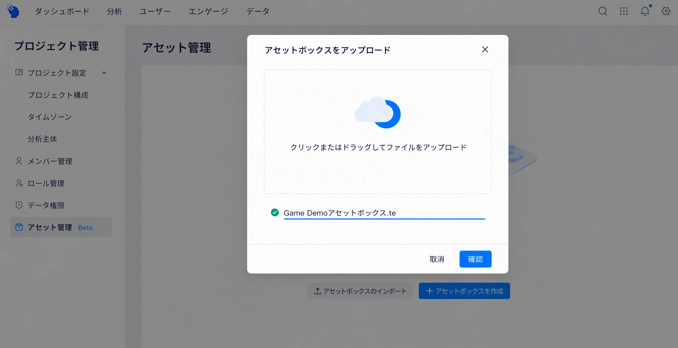Open the apps grid icon

pyautogui.click(x=624, y=11)
